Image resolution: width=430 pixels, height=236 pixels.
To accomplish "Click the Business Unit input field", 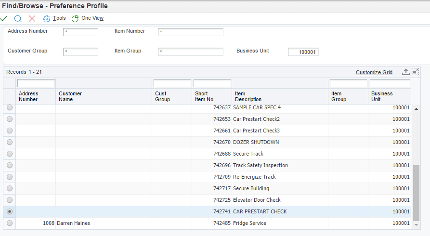I will click(303, 52).
